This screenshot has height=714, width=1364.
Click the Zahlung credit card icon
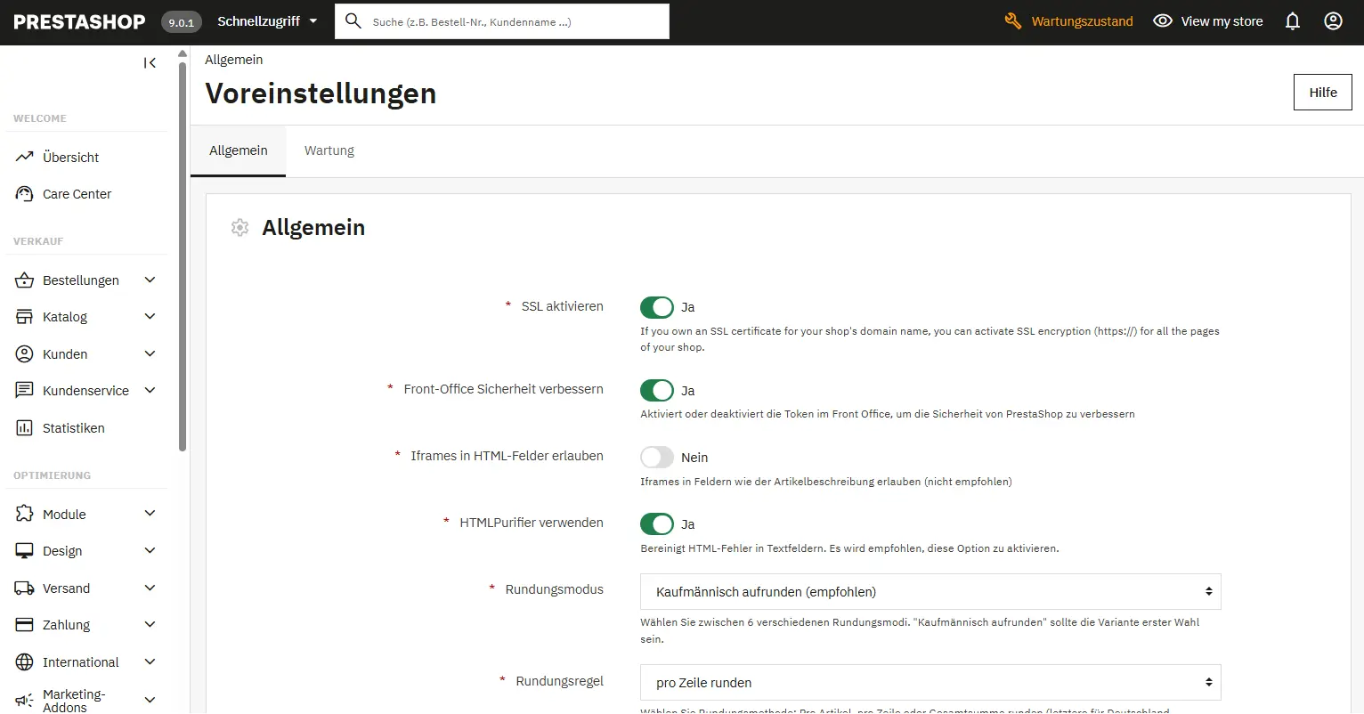[24, 625]
